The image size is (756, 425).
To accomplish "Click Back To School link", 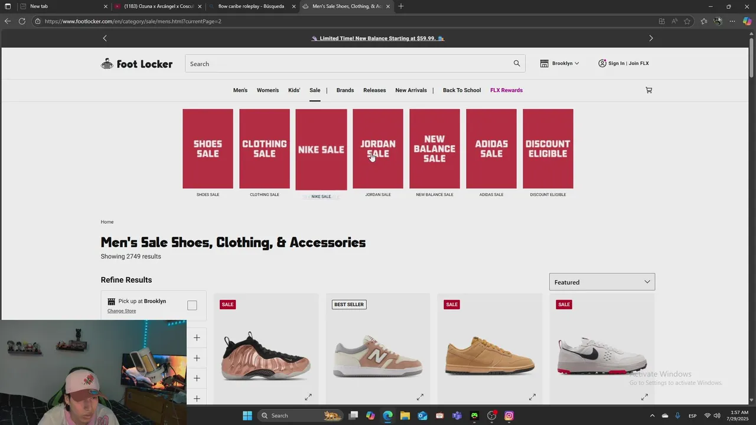I will coord(462,90).
